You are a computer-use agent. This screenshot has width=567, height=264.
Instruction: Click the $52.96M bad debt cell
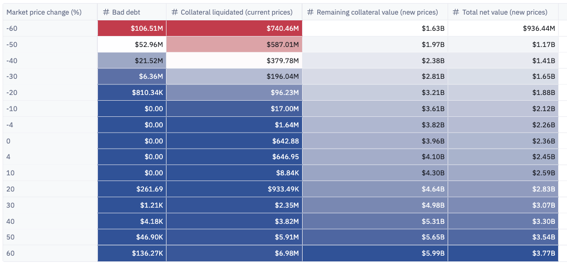pyautogui.click(x=132, y=44)
